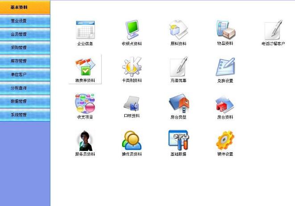Screen dimensions: 295x206
Task: Open the 企业信息 calendar icon
Action: [85, 30]
